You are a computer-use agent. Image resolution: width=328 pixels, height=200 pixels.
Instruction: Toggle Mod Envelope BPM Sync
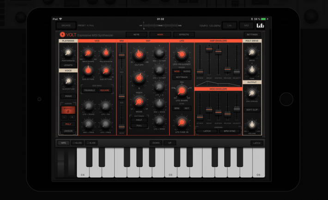coord(230,131)
